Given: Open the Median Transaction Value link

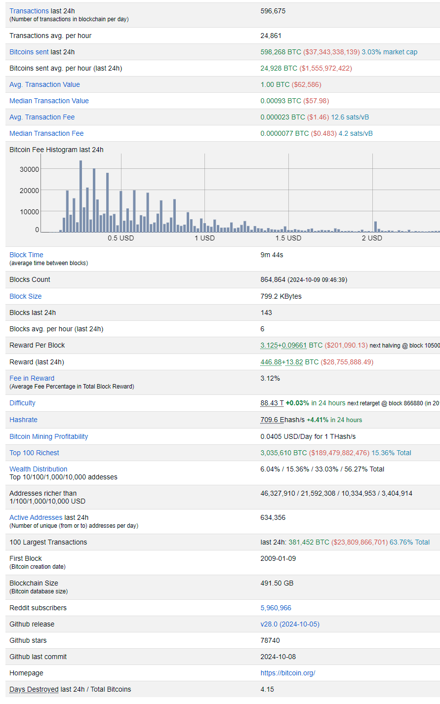Looking at the screenshot, I should (x=49, y=101).
